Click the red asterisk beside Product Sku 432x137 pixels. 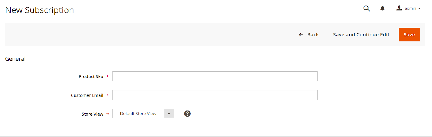point(107,77)
